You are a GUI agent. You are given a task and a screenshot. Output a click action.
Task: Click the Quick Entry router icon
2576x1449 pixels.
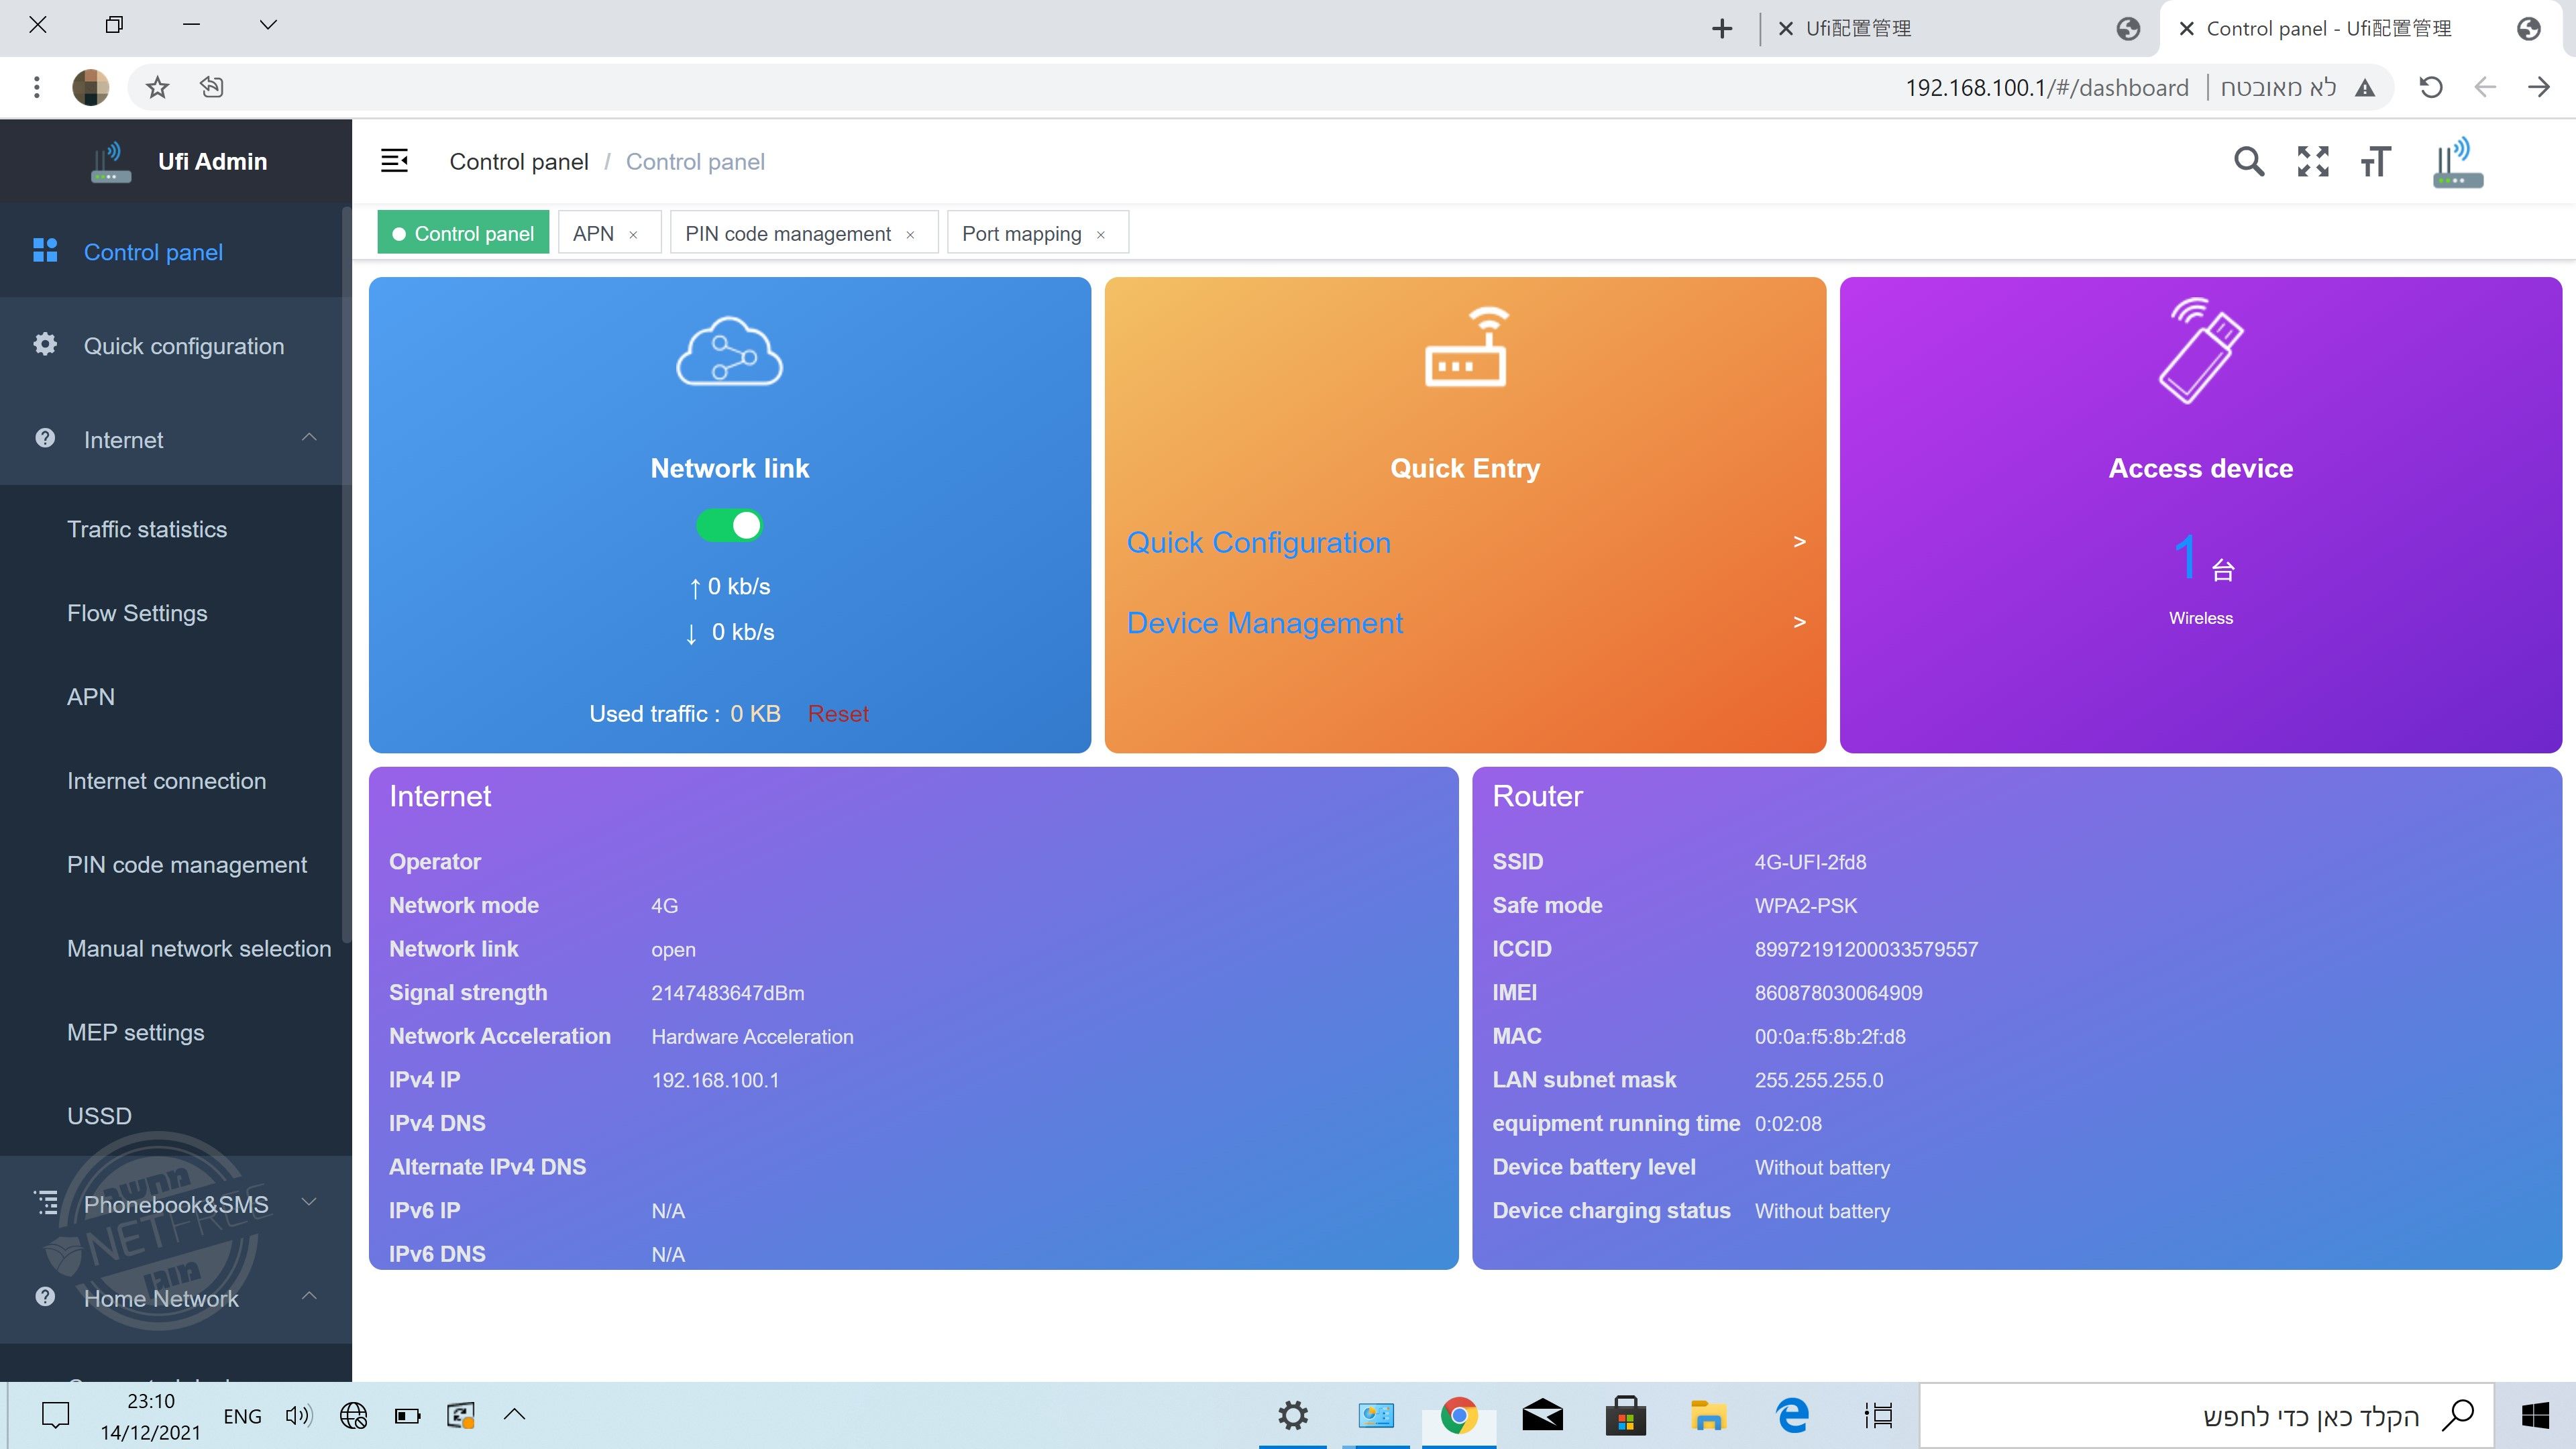tap(1465, 347)
